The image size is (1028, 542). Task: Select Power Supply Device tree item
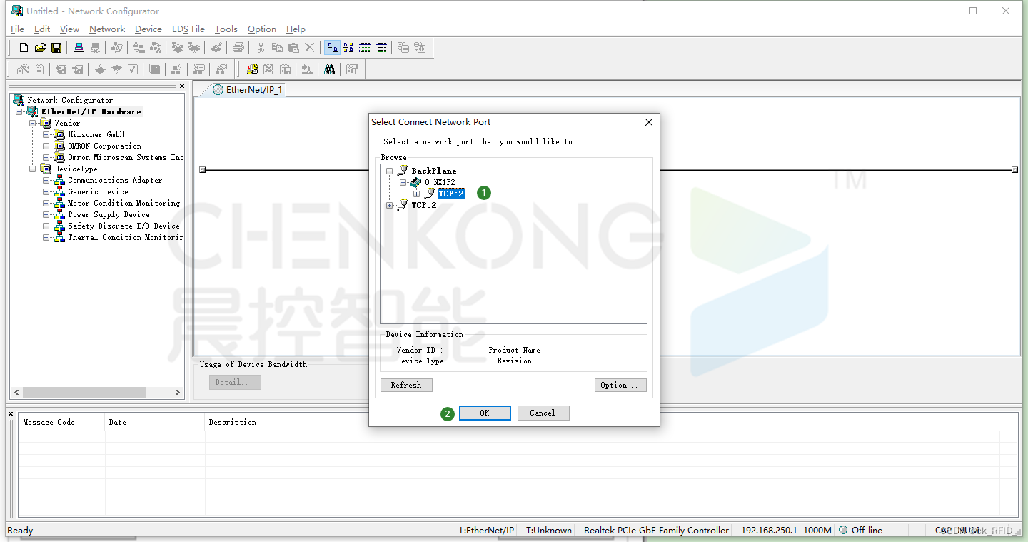[109, 215]
